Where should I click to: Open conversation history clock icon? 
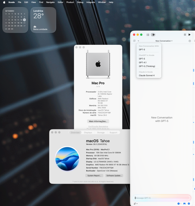[x=190, y=41]
